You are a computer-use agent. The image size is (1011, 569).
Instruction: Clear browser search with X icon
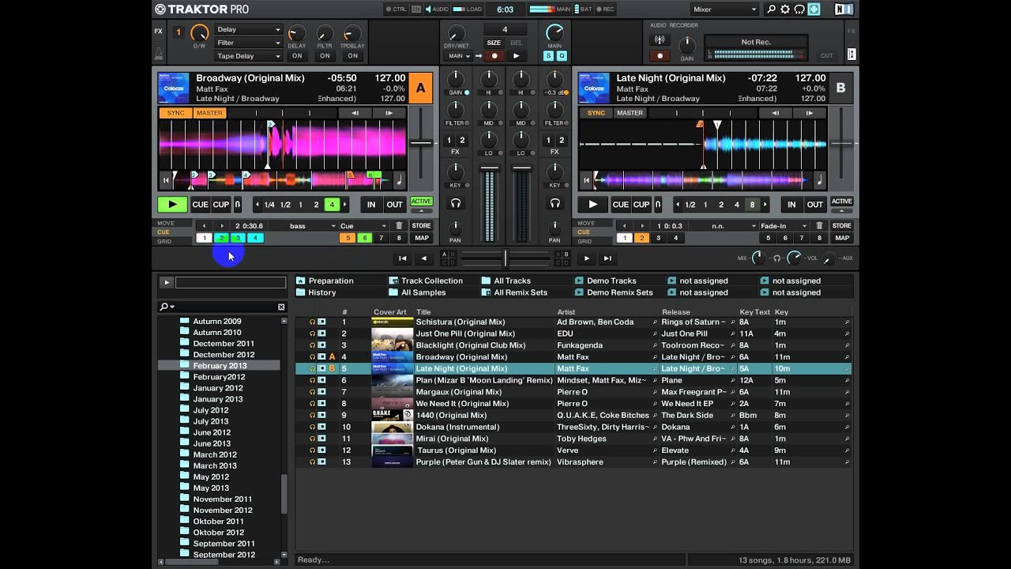(x=280, y=307)
